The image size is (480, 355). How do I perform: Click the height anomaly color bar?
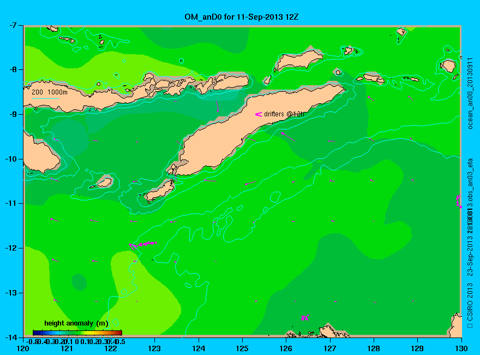77,333
